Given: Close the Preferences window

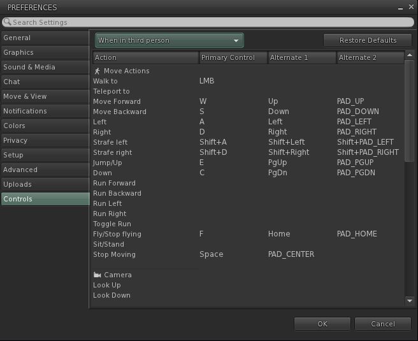Looking at the screenshot, I should click(x=410, y=8).
